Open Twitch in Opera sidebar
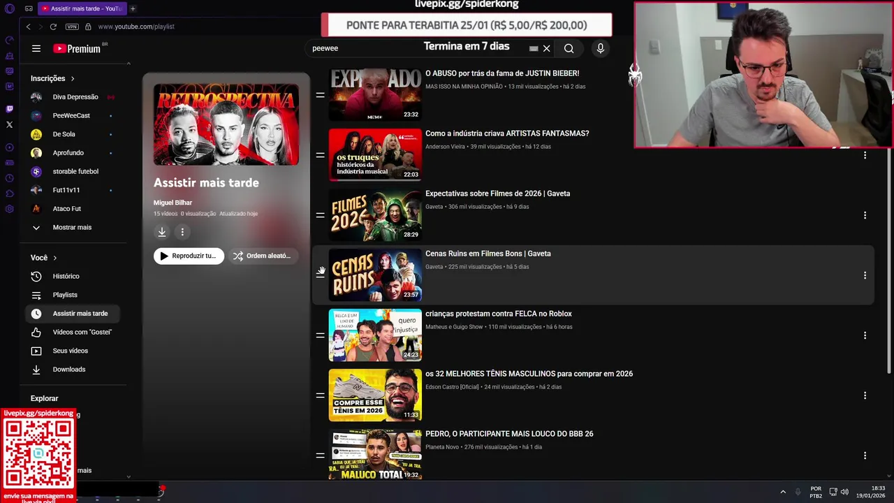This screenshot has height=503, width=894. [x=9, y=109]
